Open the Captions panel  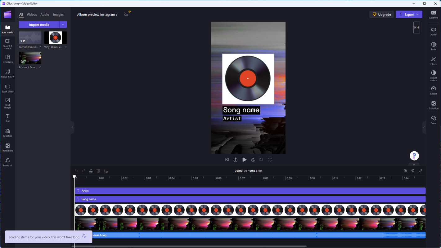[433, 14]
